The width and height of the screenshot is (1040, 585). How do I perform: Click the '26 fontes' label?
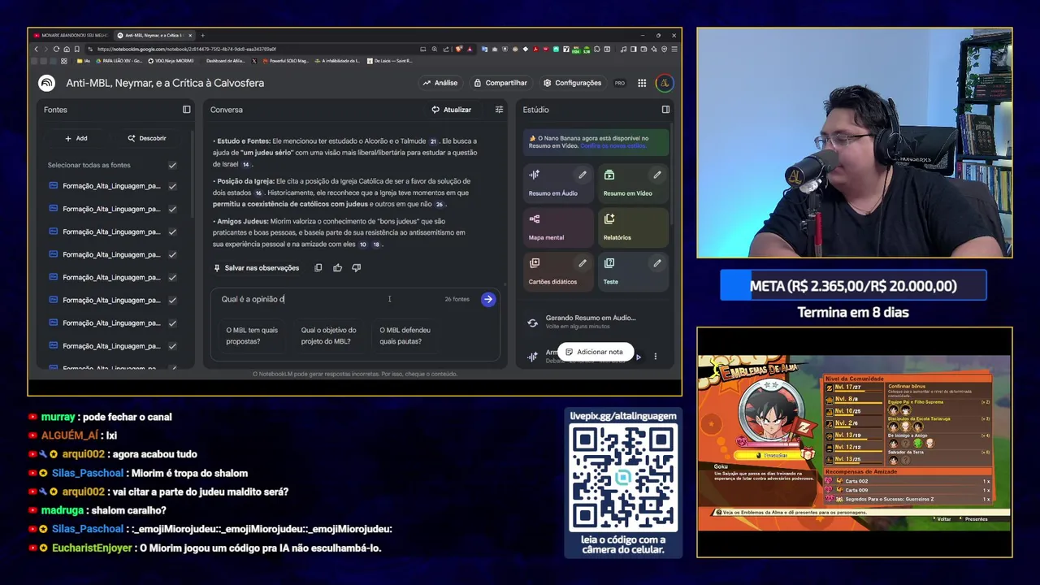click(457, 299)
